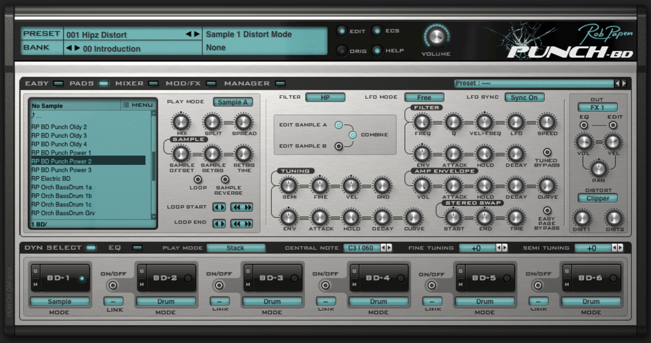This screenshot has height=343, width=651.
Task: Click the Fine Tuning decrement arrow
Action: 499,248
